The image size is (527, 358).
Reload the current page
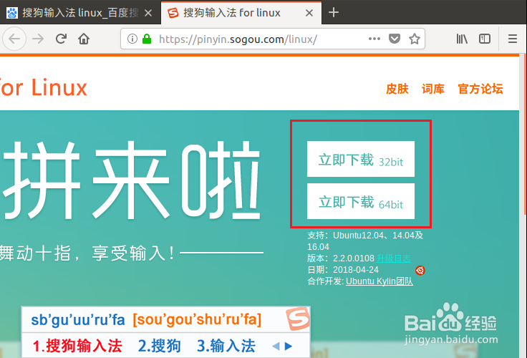(x=61, y=39)
